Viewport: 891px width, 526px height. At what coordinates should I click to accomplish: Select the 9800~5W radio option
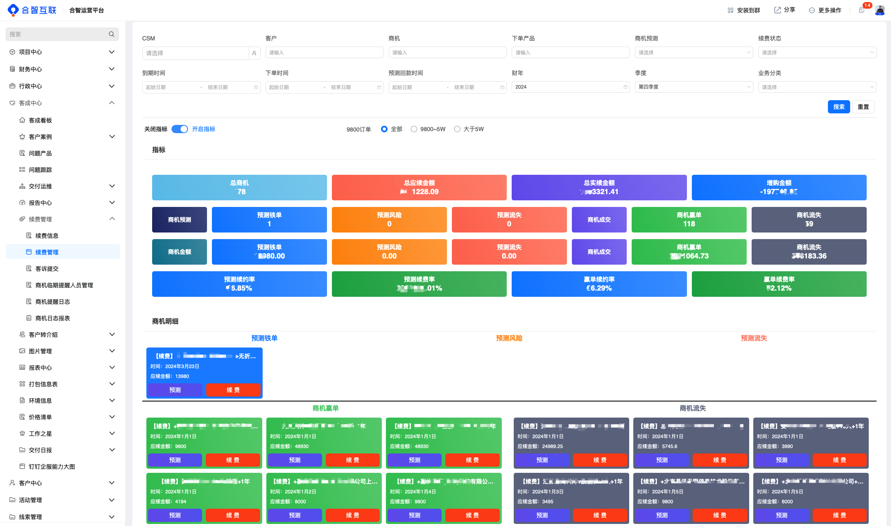coord(414,129)
